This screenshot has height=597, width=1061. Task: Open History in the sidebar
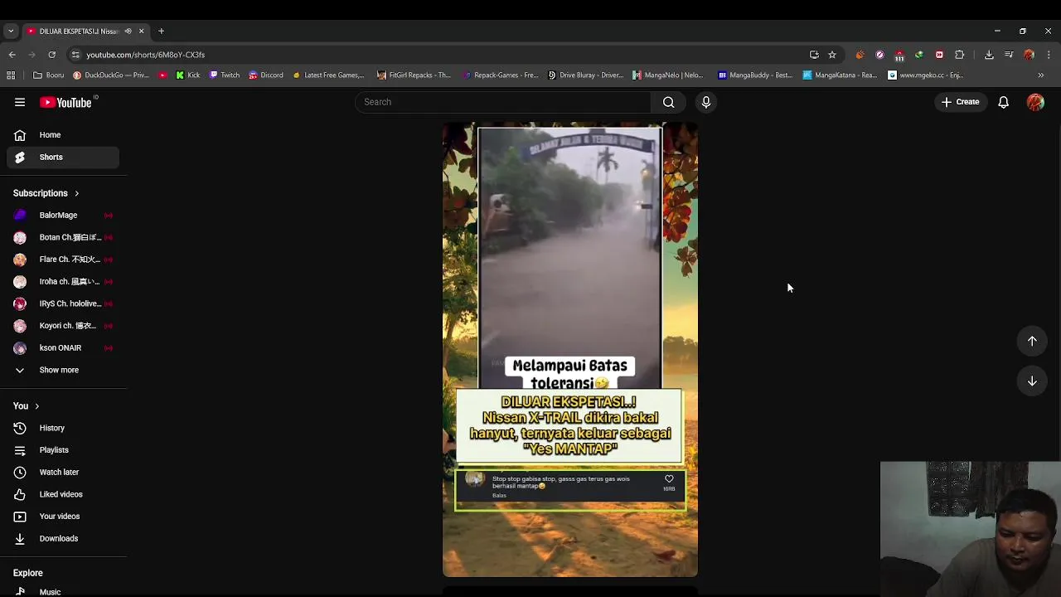pos(63,428)
